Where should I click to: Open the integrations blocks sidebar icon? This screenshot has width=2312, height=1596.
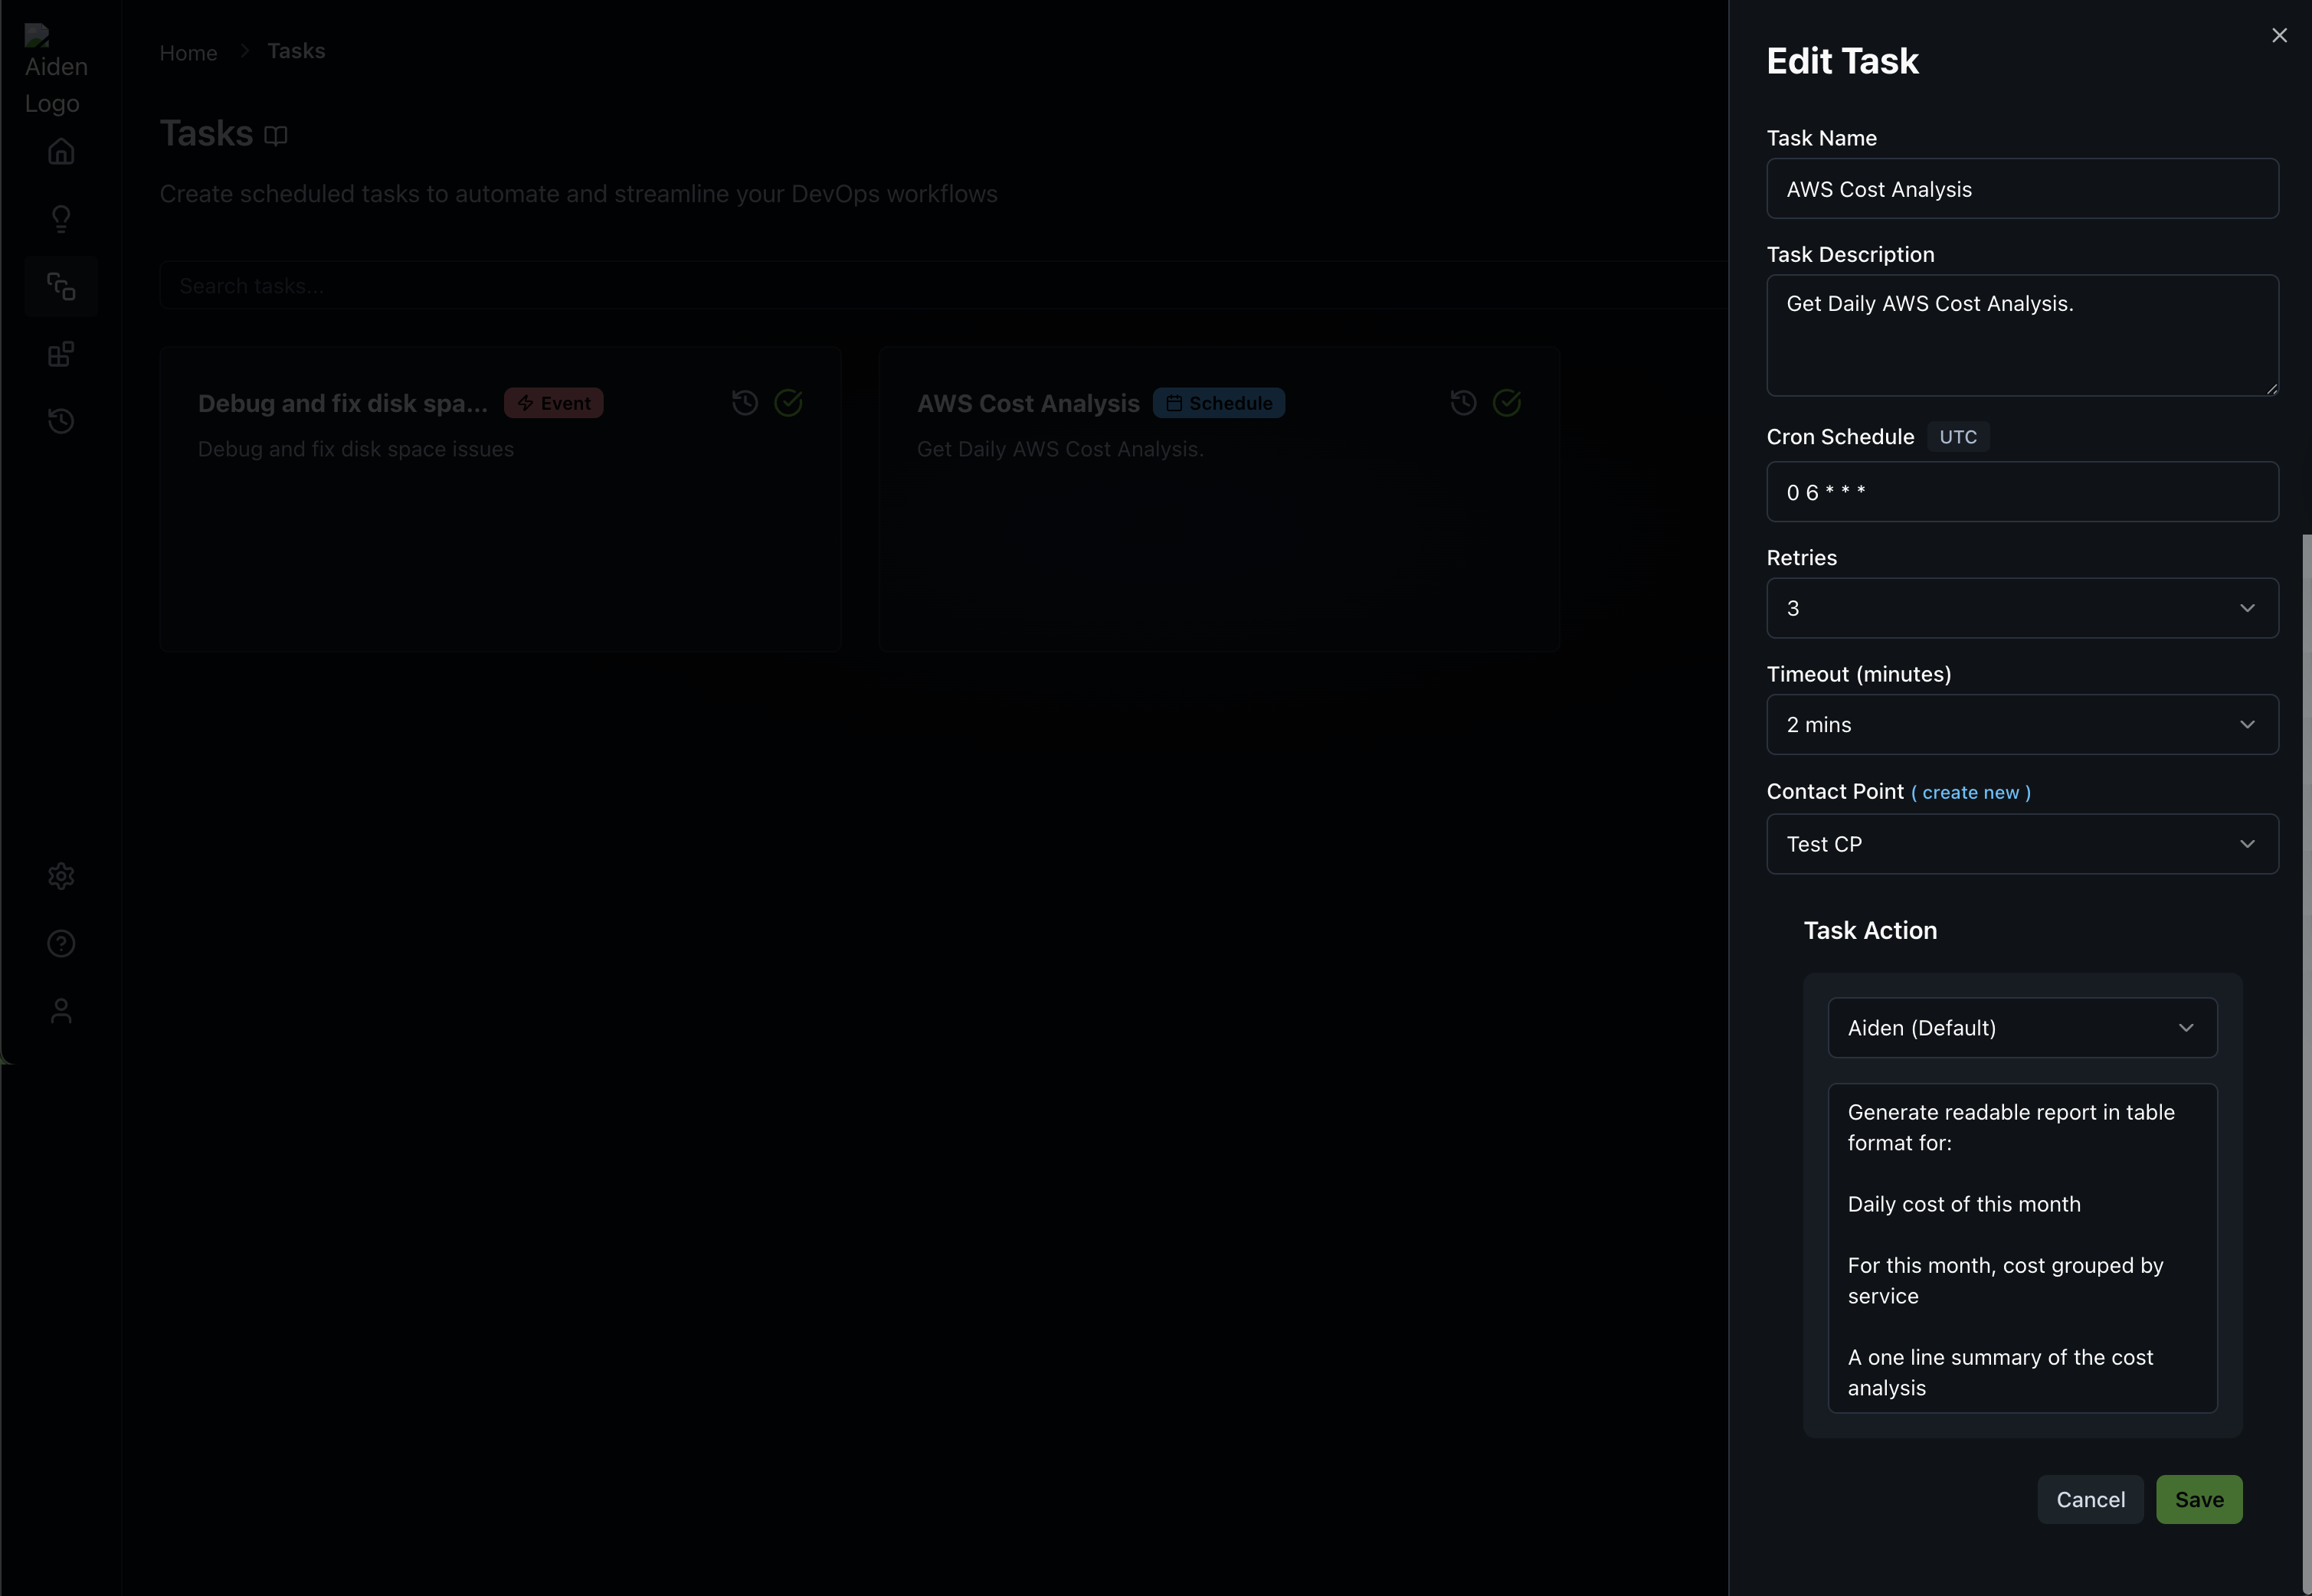[61, 354]
